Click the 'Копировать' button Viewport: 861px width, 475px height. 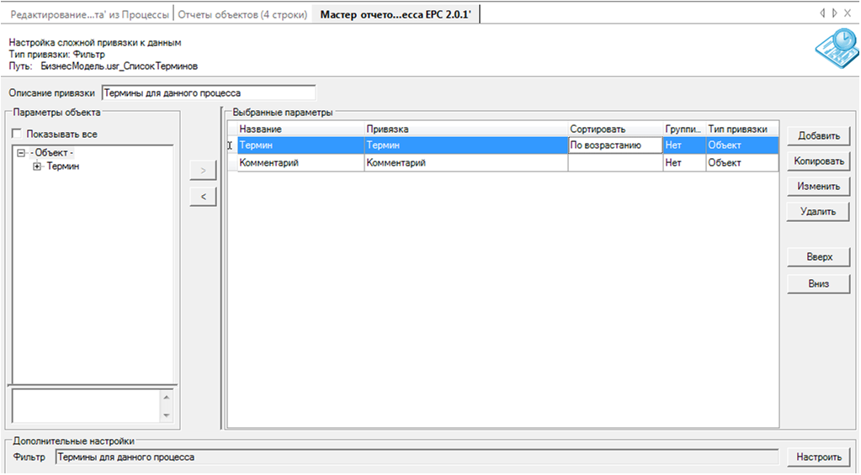click(x=818, y=161)
